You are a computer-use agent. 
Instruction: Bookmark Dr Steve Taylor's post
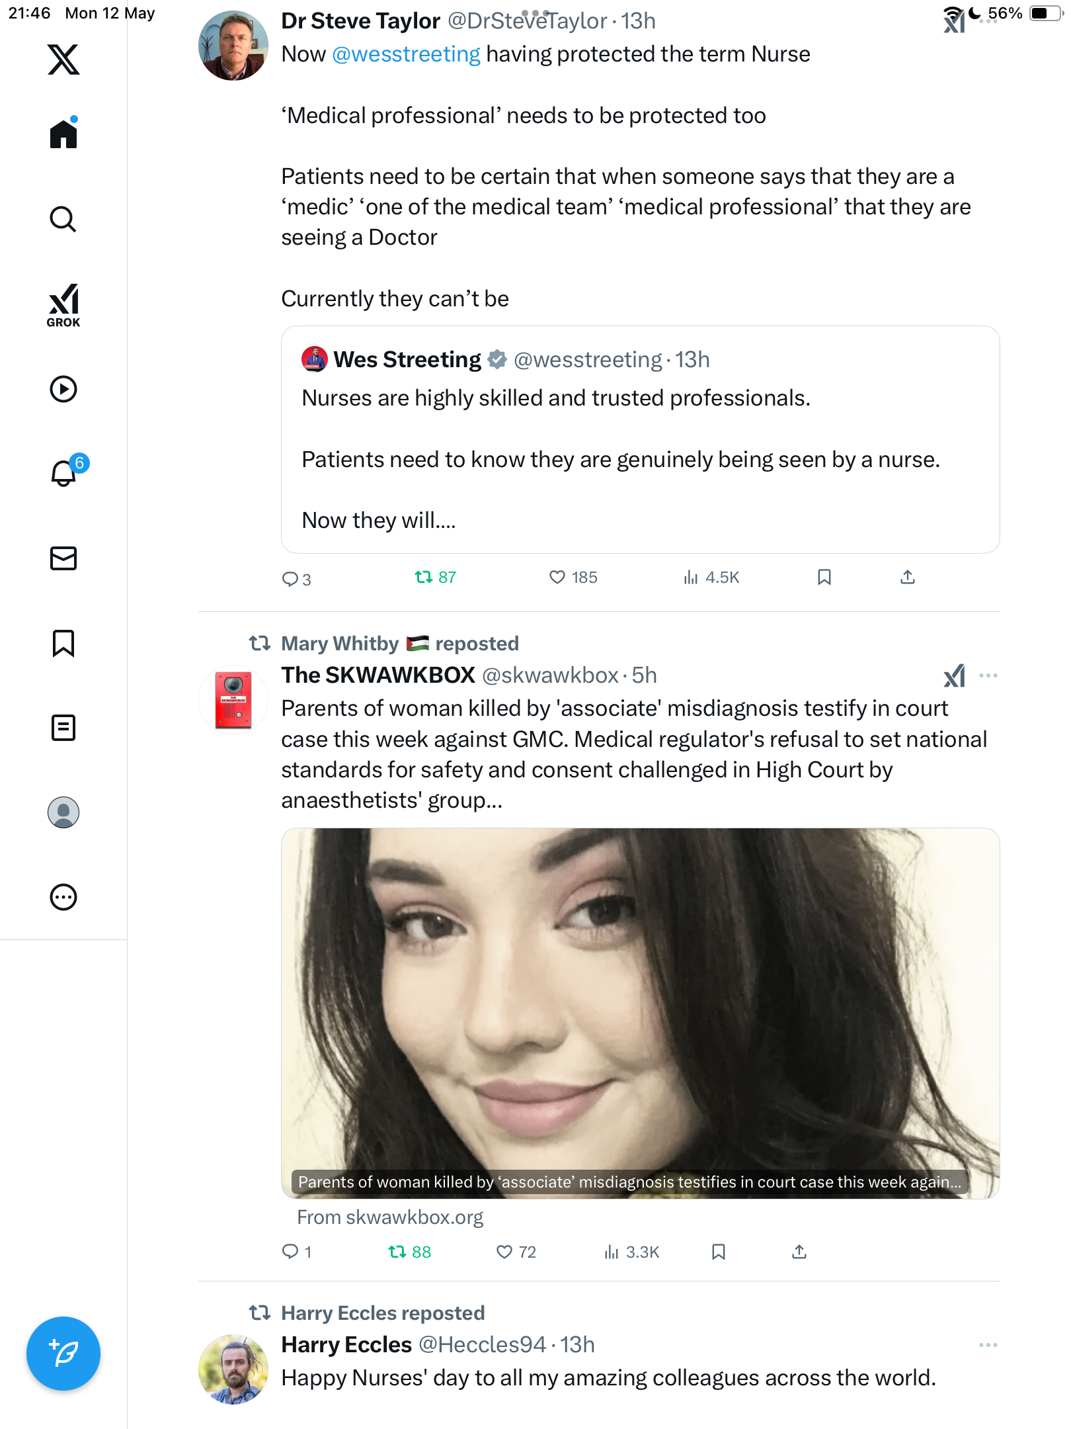click(x=824, y=578)
